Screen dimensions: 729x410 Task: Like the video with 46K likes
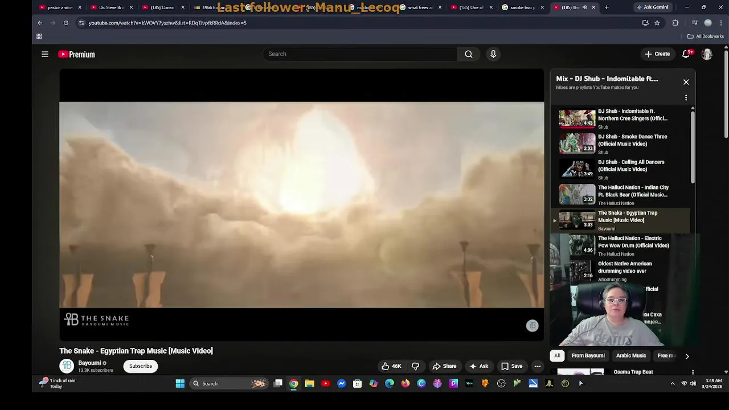pos(391,366)
